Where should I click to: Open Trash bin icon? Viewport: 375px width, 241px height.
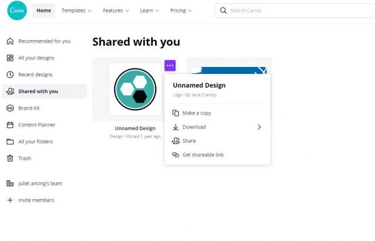coord(10,158)
